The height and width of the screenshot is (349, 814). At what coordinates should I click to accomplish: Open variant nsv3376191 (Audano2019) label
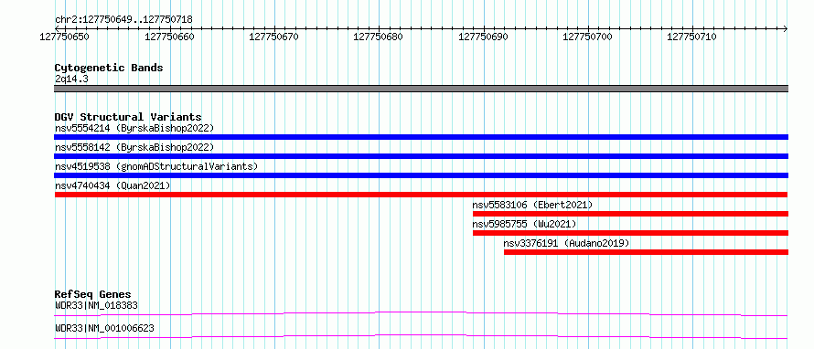tap(566, 243)
